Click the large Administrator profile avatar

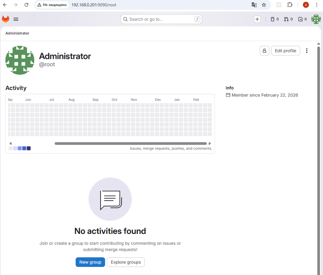coord(20,60)
